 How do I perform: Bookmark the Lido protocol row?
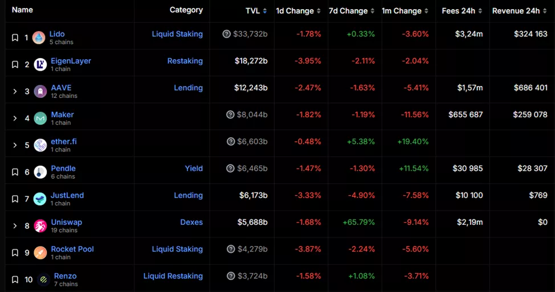[15, 38]
